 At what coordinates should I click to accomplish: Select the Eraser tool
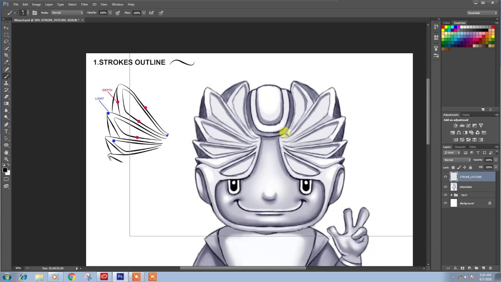tap(6, 97)
